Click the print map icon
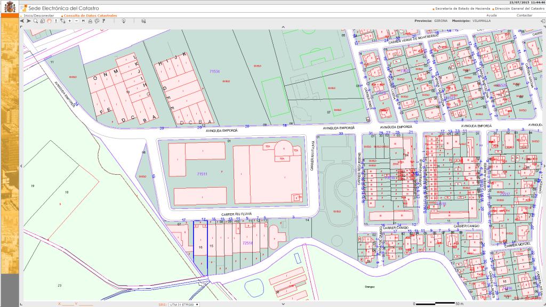The height and width of the screenshot is (307, 546). (90, 21)
